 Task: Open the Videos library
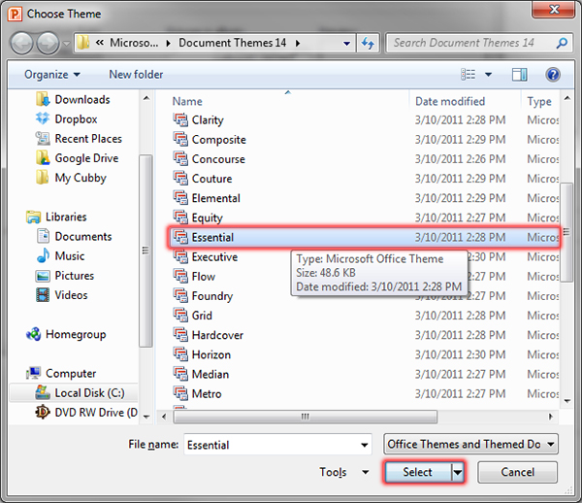[62, 295]
